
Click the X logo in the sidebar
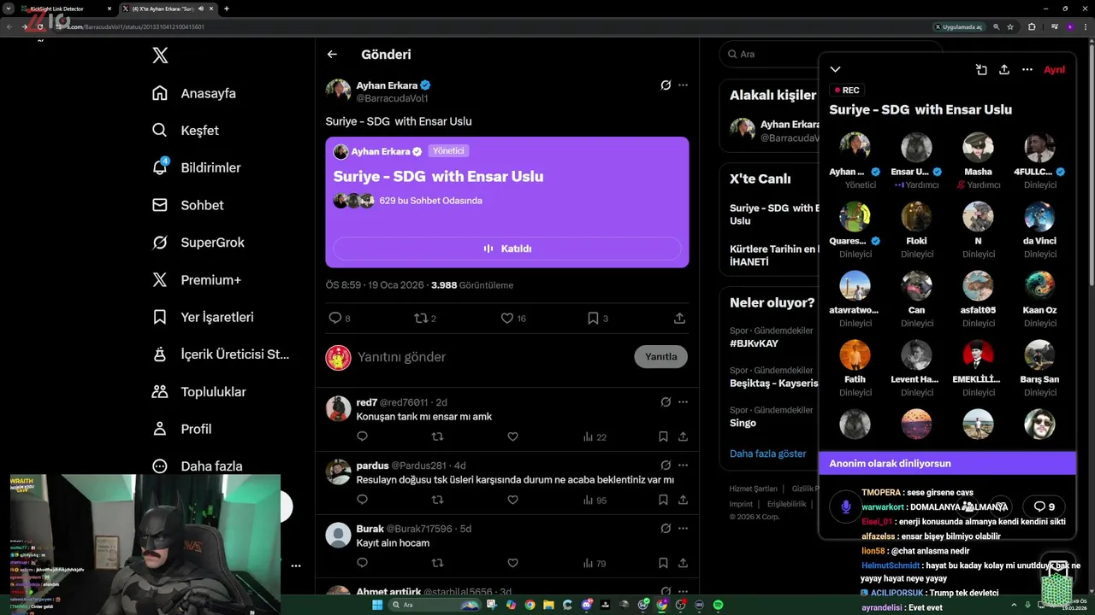point(160,56)
